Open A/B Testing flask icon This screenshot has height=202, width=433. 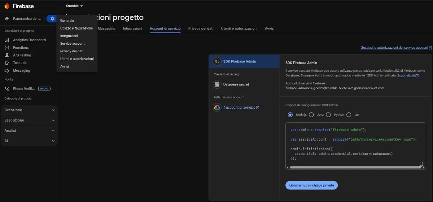point(7,55)
